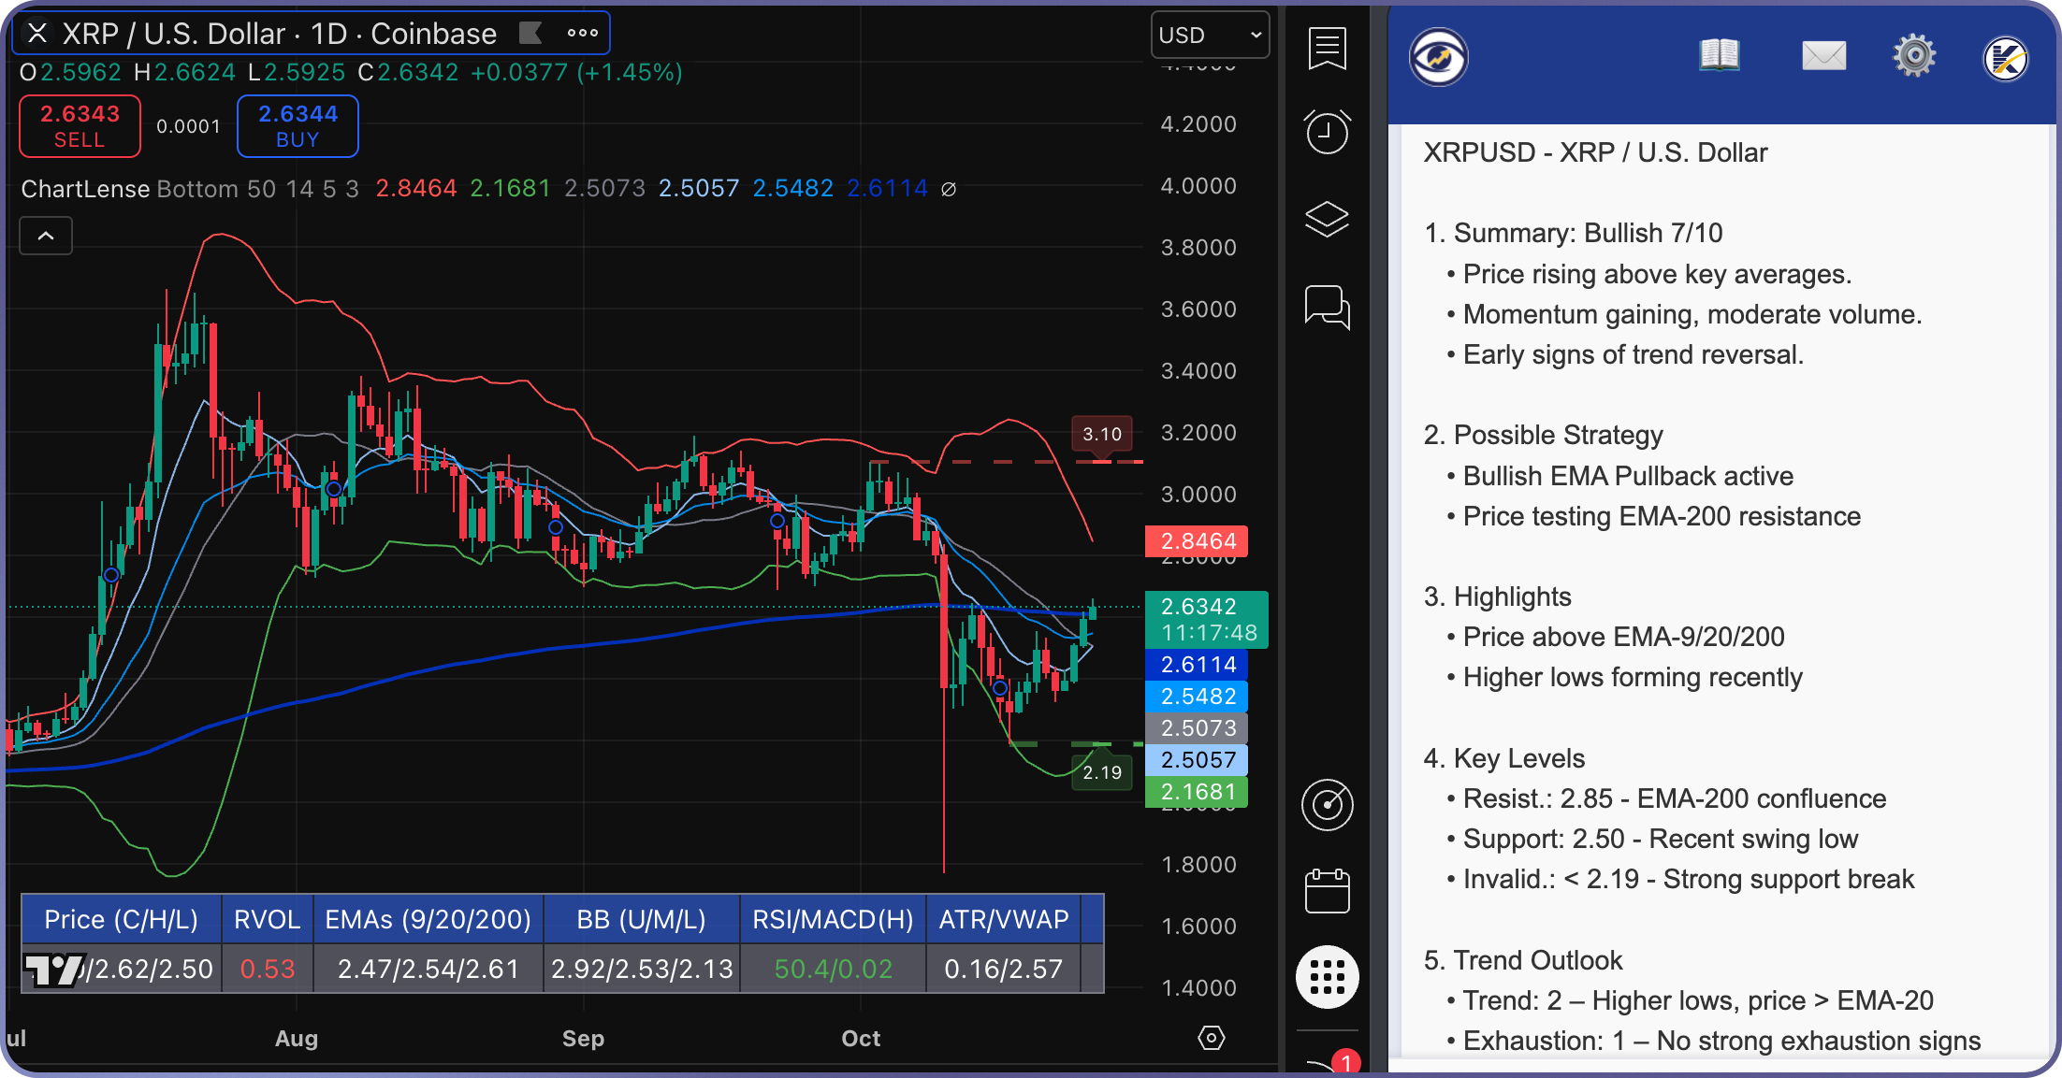Screen dimensions: 2062x1078
Task: Click SELL at 2.6343
Action: coord(79,126)
